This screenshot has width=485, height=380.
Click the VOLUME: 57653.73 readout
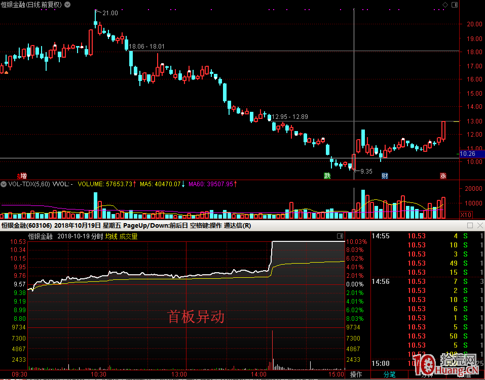(x=107, y=184)
